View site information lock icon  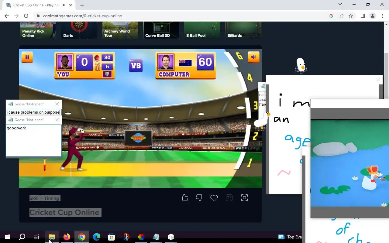pos(38,16)
